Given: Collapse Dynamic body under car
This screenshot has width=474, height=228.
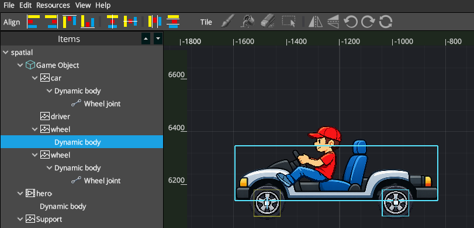Looking at the screenshot, I should click(49, 91).
